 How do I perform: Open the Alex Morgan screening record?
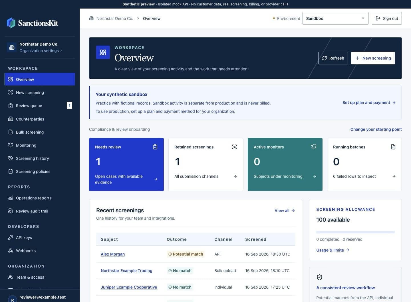tap(113, 254)
